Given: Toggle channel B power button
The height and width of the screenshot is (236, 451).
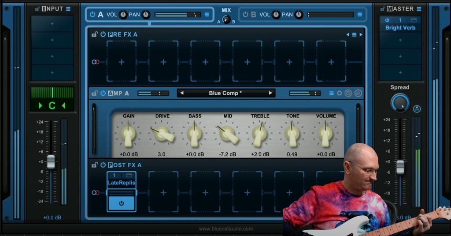Looking at the screenshot, I should click(x=245, y=15).
